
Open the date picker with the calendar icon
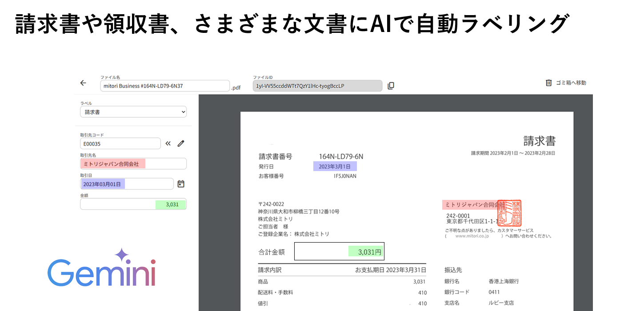click(181, 183)
